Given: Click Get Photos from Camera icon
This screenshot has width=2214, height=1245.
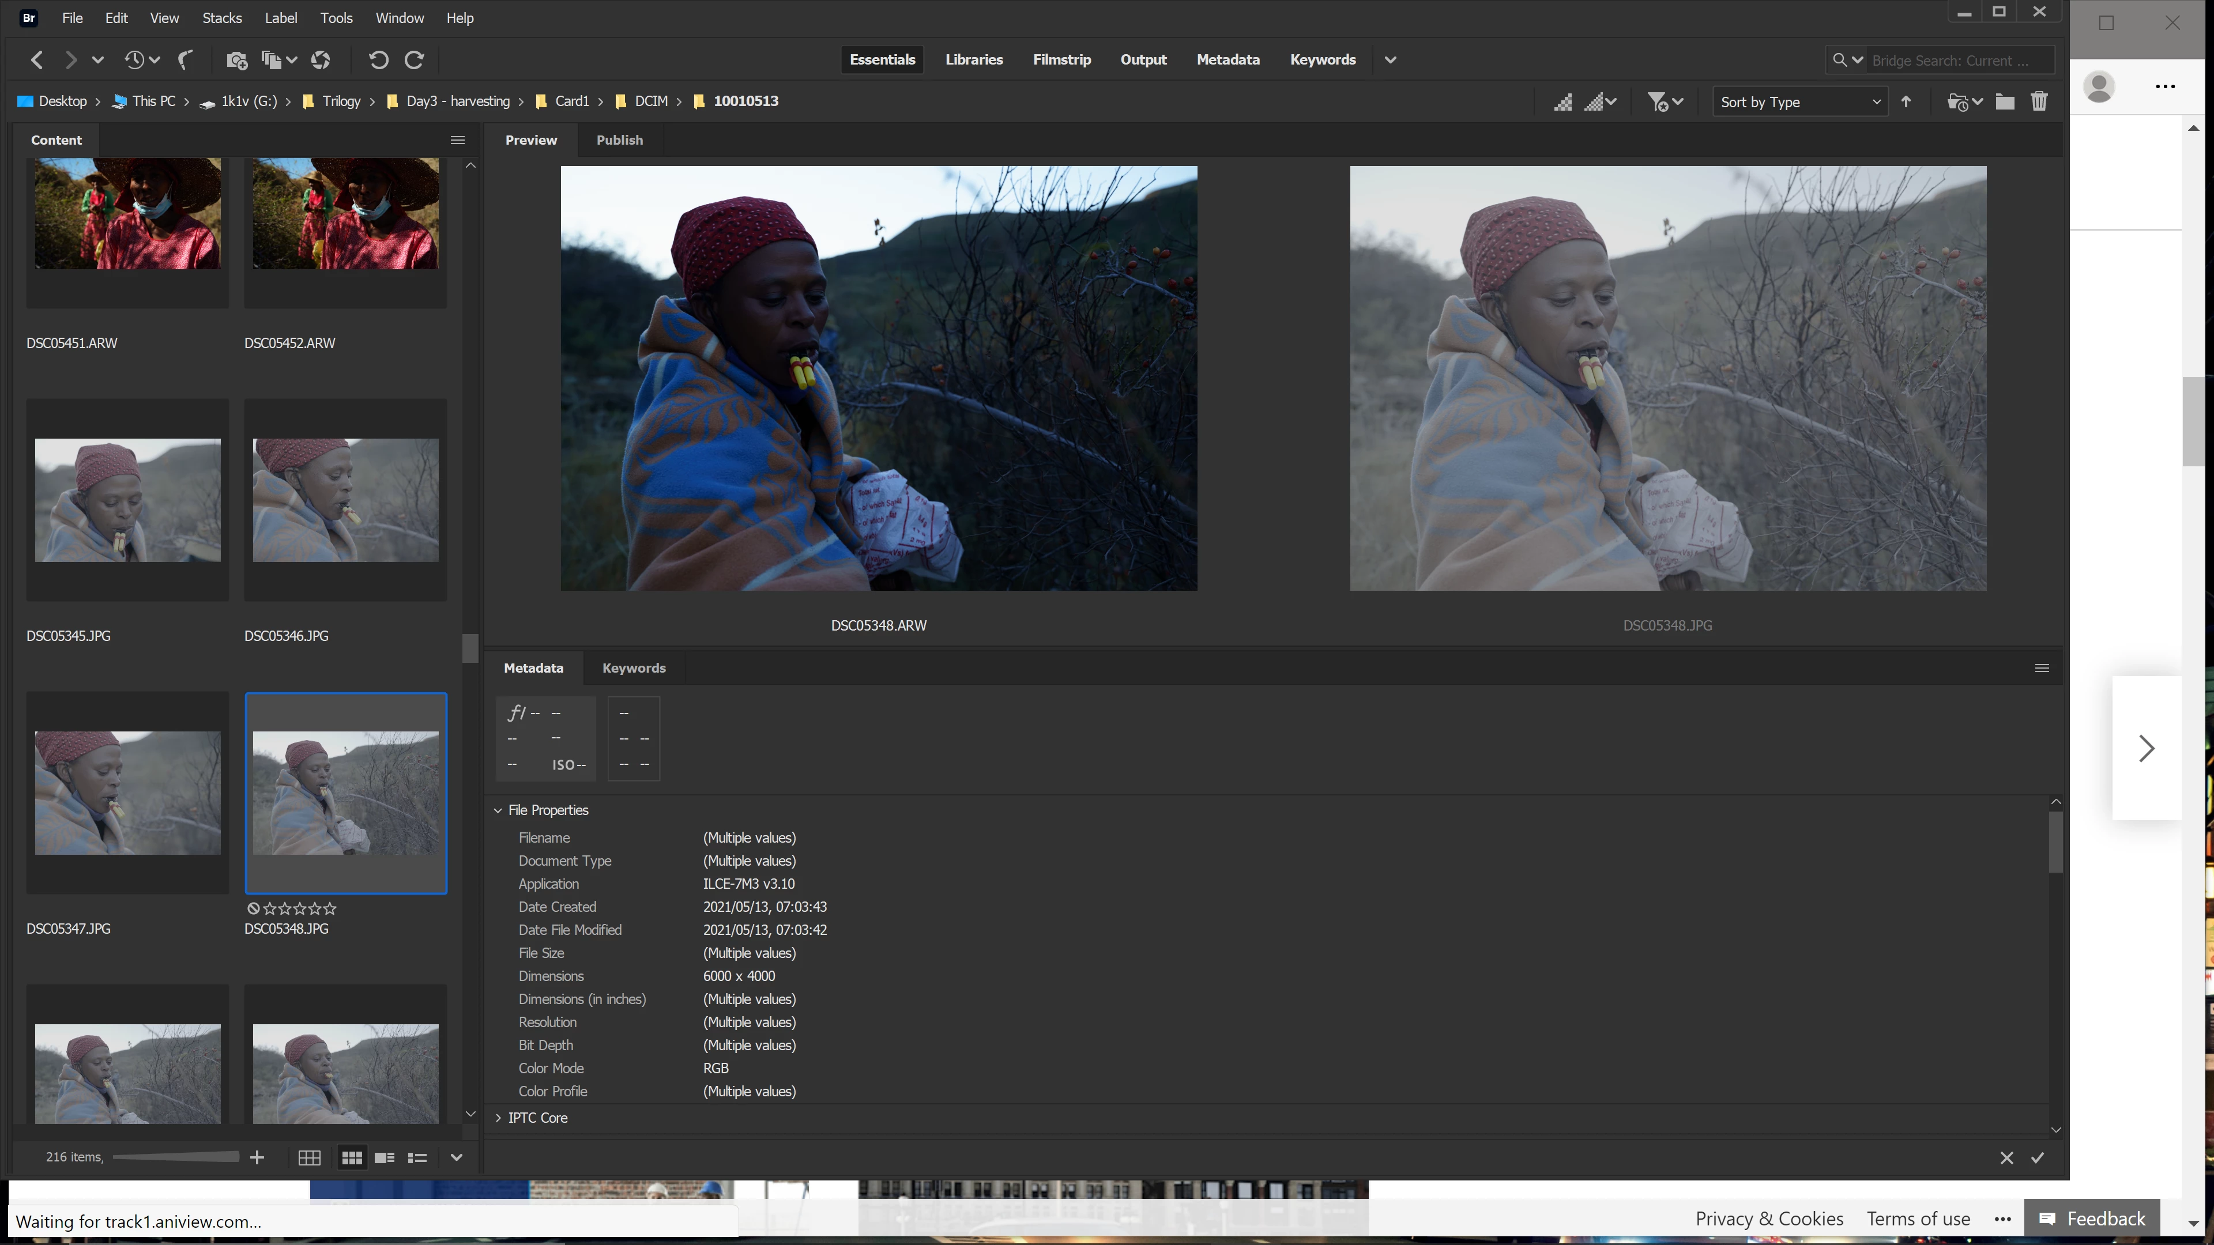Looking at the screenshot, I should click(236, 60).
